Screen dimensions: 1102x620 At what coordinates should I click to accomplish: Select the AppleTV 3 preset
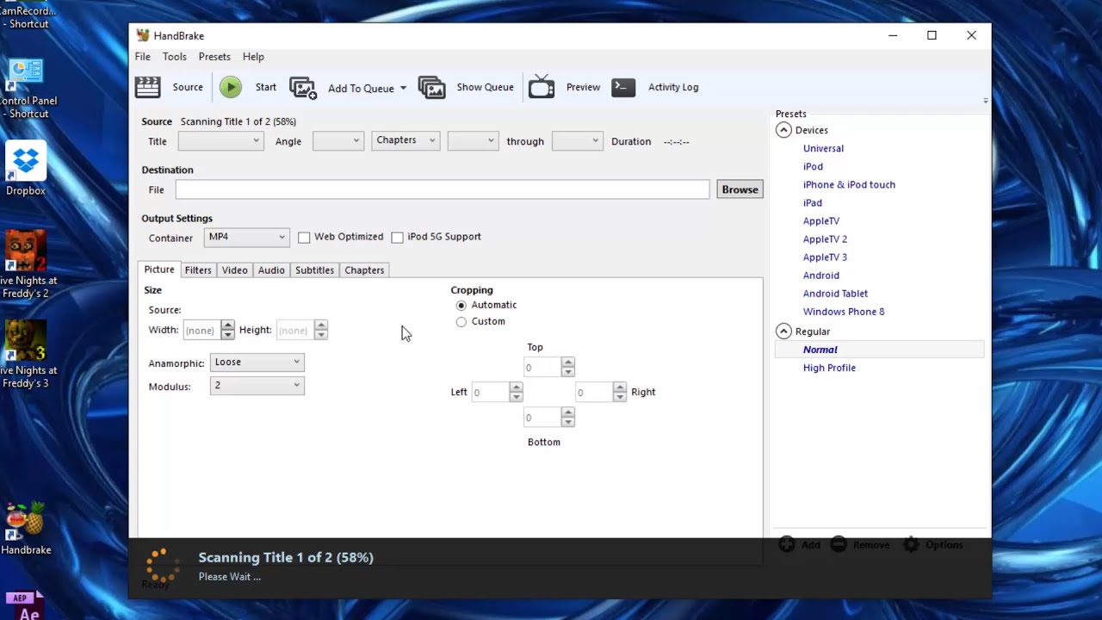[825, 257]
